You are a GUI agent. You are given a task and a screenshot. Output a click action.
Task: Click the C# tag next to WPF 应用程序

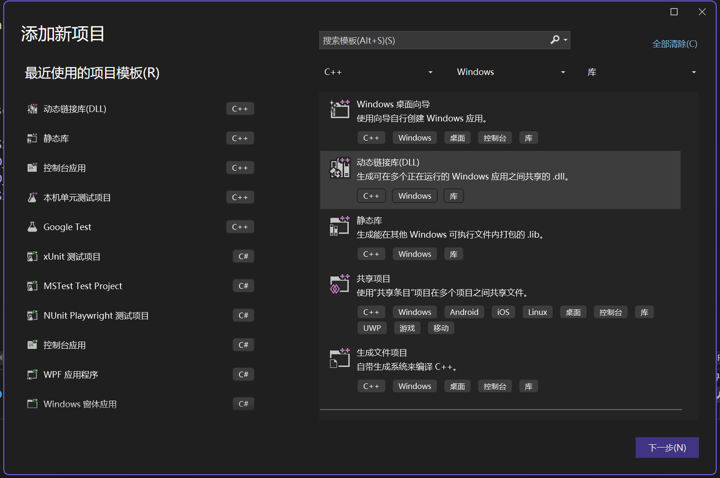click(x=243, y=374)
